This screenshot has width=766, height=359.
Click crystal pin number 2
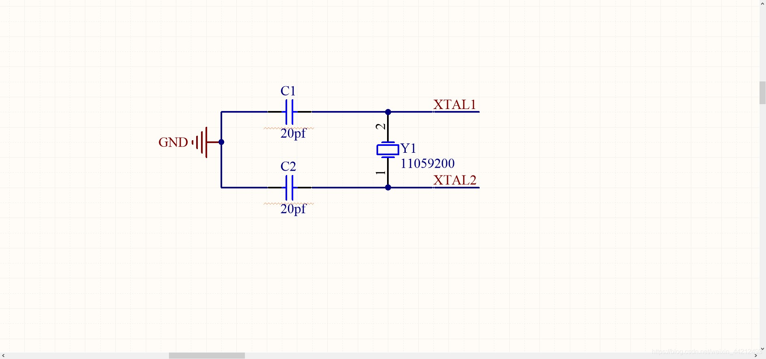381,126
